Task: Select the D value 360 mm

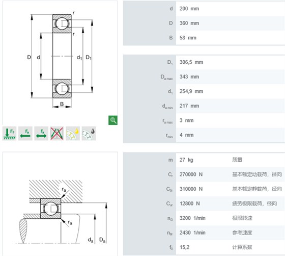Action: coord(189,23)
